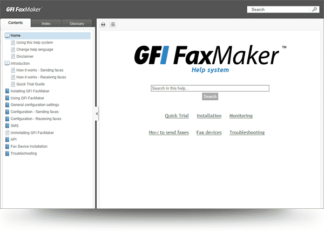Click book icon beside Fax Device Installation
The width and height of the screenshot is (324, 232).
[x=7, y=147]
